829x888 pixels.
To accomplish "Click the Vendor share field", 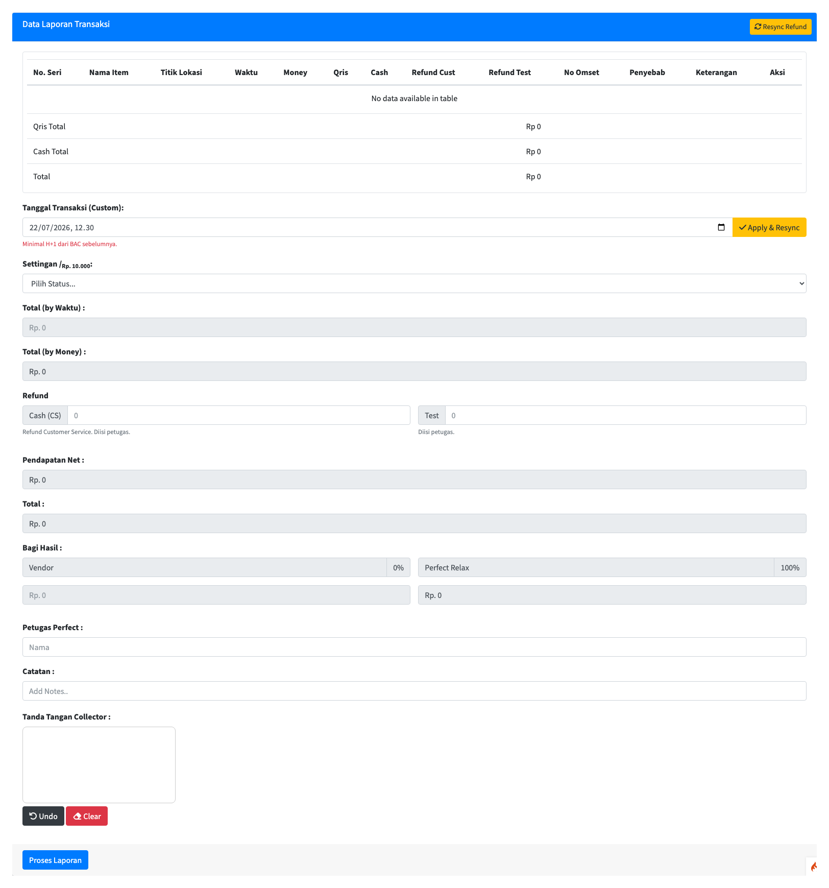I will click(204, 567).
